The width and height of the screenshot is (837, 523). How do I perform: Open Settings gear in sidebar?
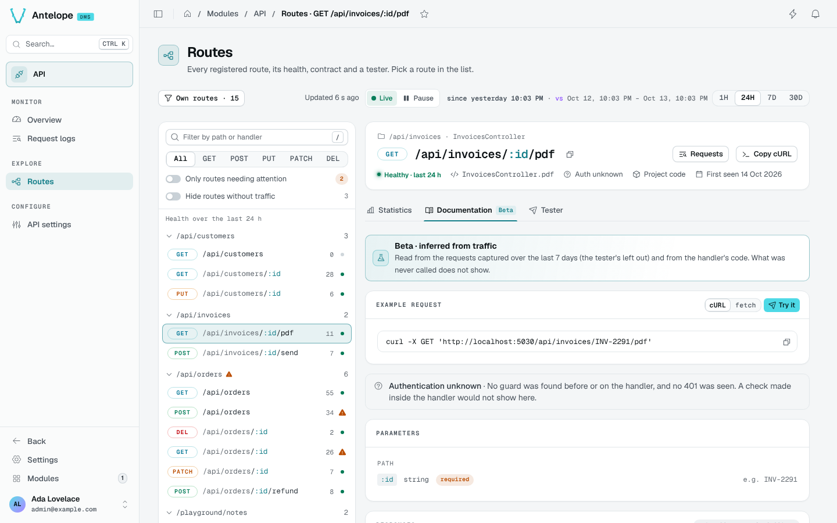pyautogui.click(x=70, y=460)
